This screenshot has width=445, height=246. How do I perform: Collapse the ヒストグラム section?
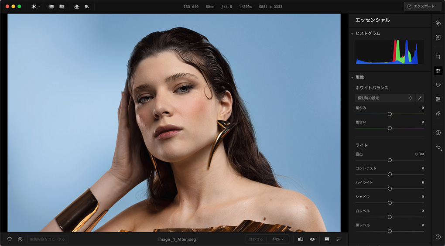352,34
